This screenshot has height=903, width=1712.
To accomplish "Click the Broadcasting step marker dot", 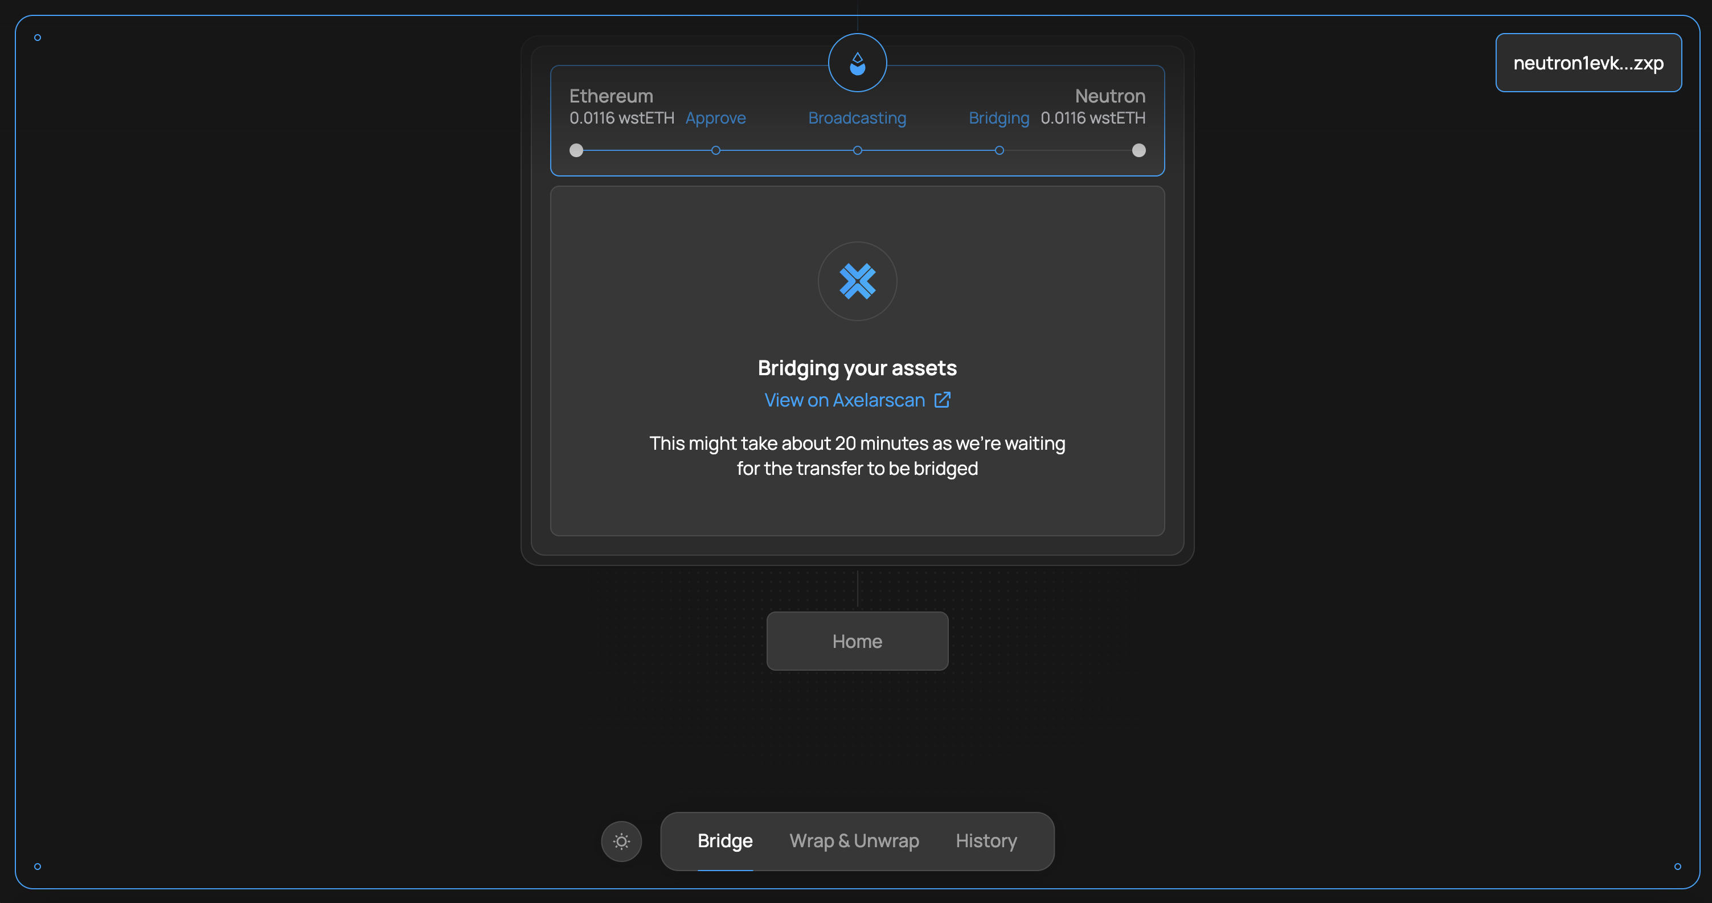I will [x=857, y=150].
